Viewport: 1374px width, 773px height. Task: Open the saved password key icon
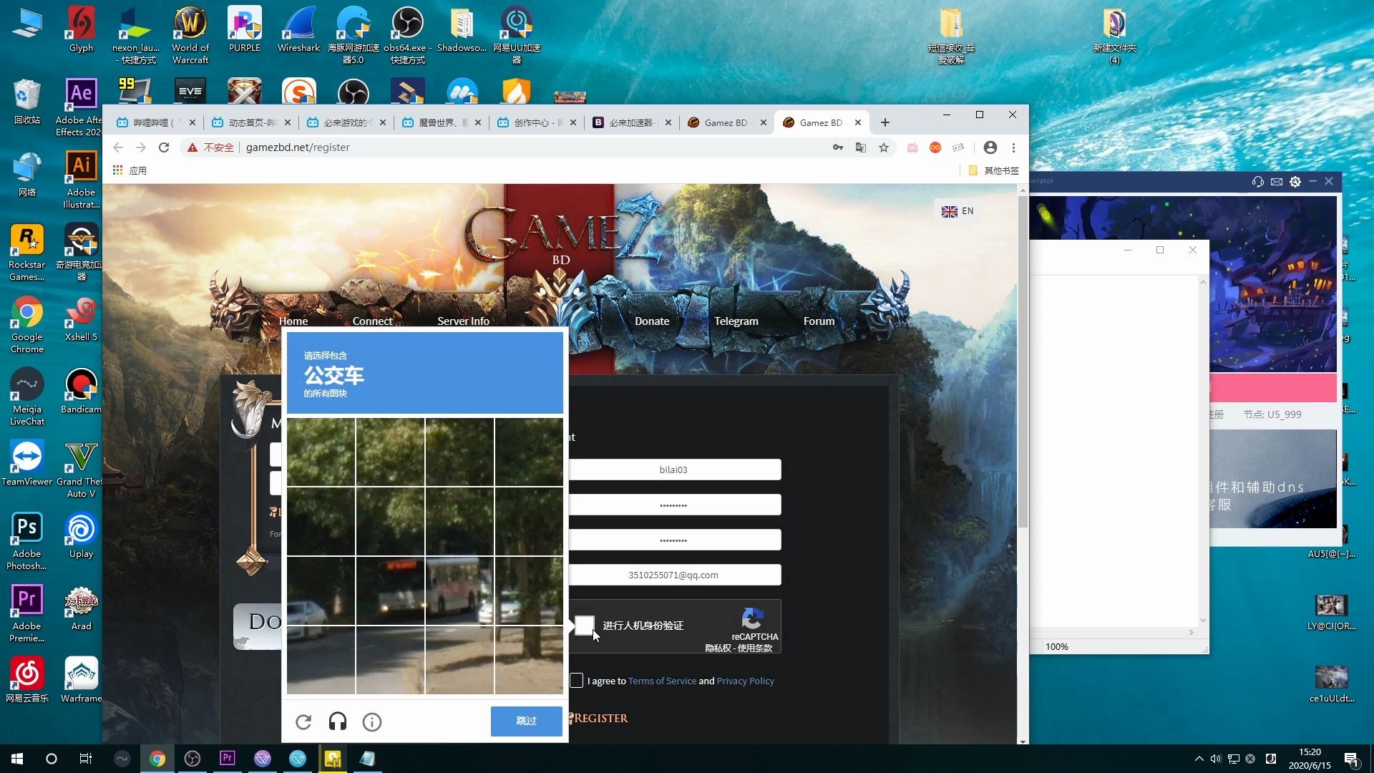(x=838, y=147)
